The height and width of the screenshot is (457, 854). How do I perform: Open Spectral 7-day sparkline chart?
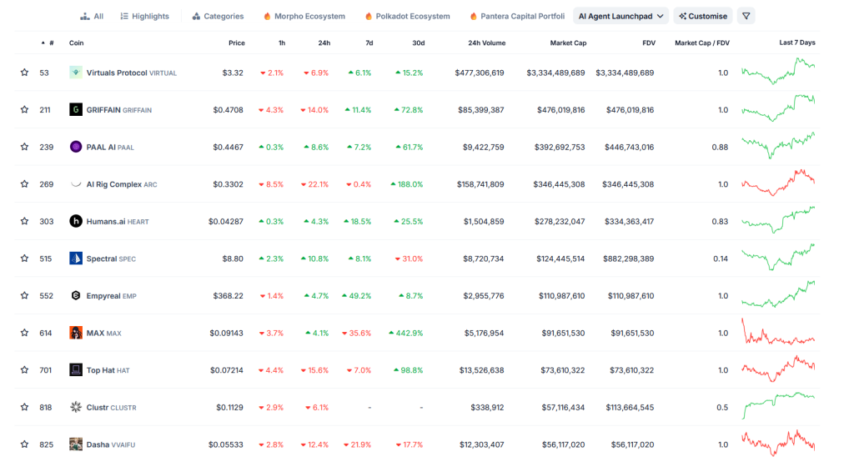coord(778,257)
